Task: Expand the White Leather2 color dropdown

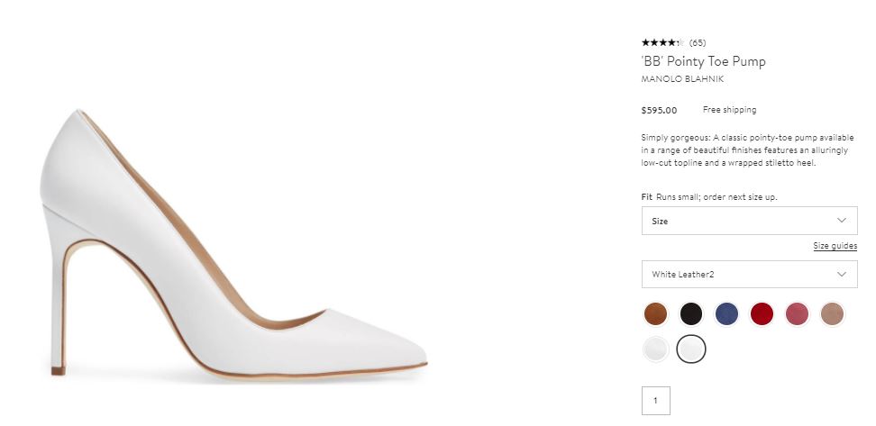Action: [x=748, y=274]
